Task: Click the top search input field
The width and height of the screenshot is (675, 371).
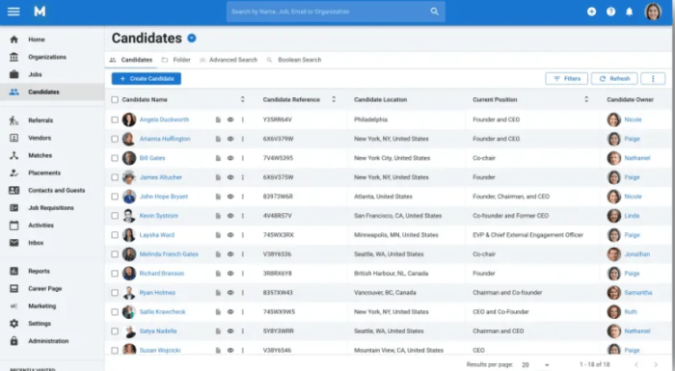Action: [x=336, y=12]
